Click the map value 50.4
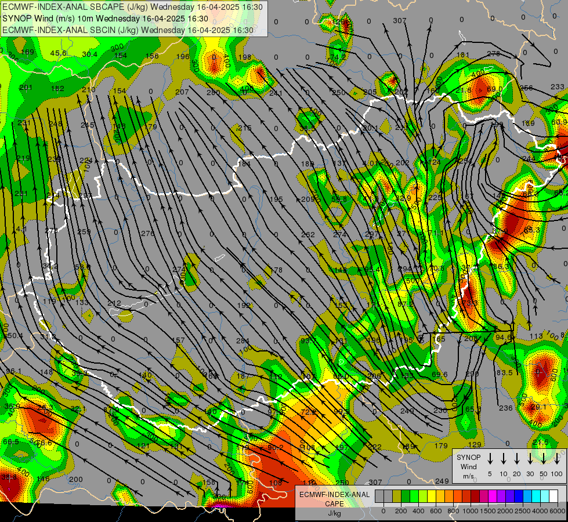 (x=15, y=336)
